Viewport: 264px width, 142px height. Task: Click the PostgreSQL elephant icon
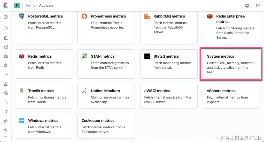[21, 16]
